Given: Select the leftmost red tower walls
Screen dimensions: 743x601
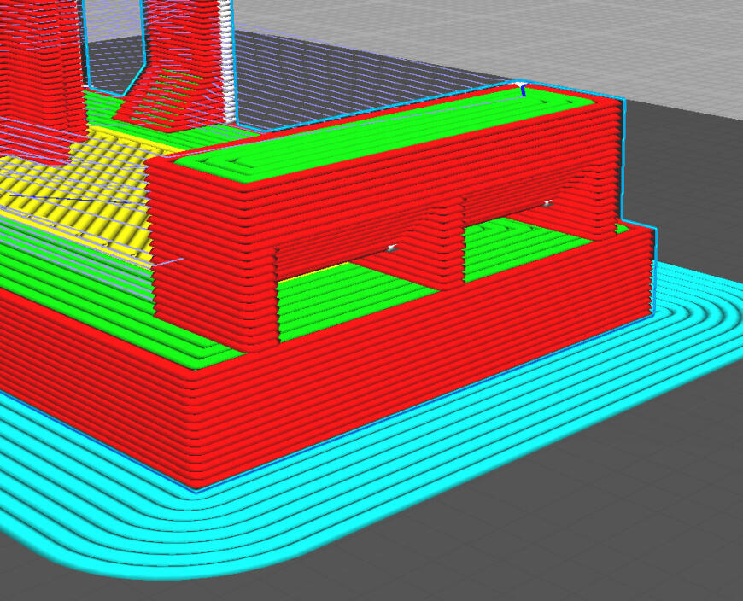Looking at the screenshot, I should coord(40,67).
